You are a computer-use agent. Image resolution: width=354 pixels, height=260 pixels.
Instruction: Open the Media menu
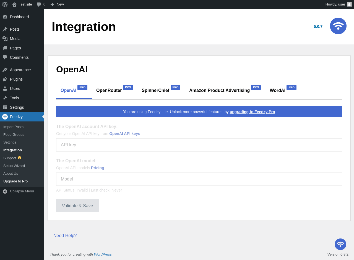pyautogui.click(x=22, y=39)
